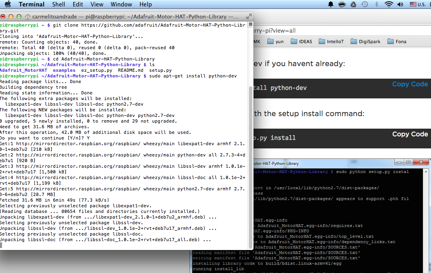This screenshot has width=431, height=273.
Task: Click 'installing library code to build' line
Action: [267, 263]
